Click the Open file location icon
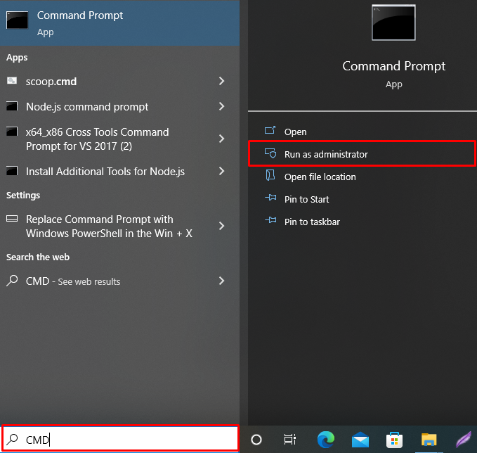 point(270,175)
